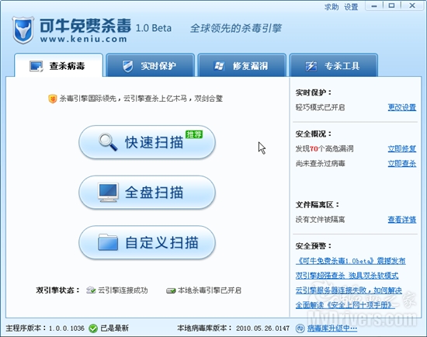
Task: Close the Keniu antivirus window
Action: pyautogui.click(x=412, y=5)
